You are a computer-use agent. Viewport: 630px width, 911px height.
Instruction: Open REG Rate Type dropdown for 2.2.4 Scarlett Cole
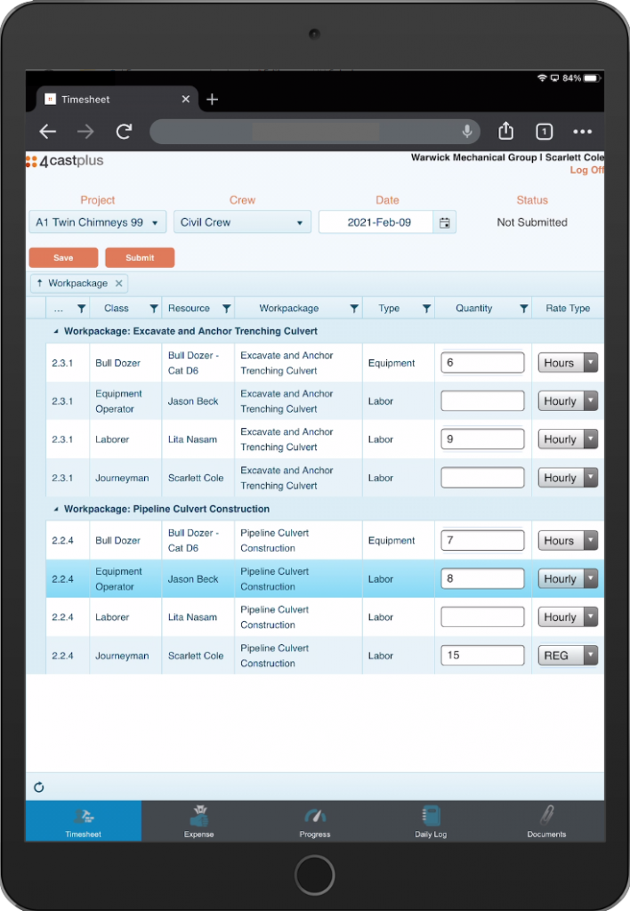pyautogui.click(x=567, y=656)
